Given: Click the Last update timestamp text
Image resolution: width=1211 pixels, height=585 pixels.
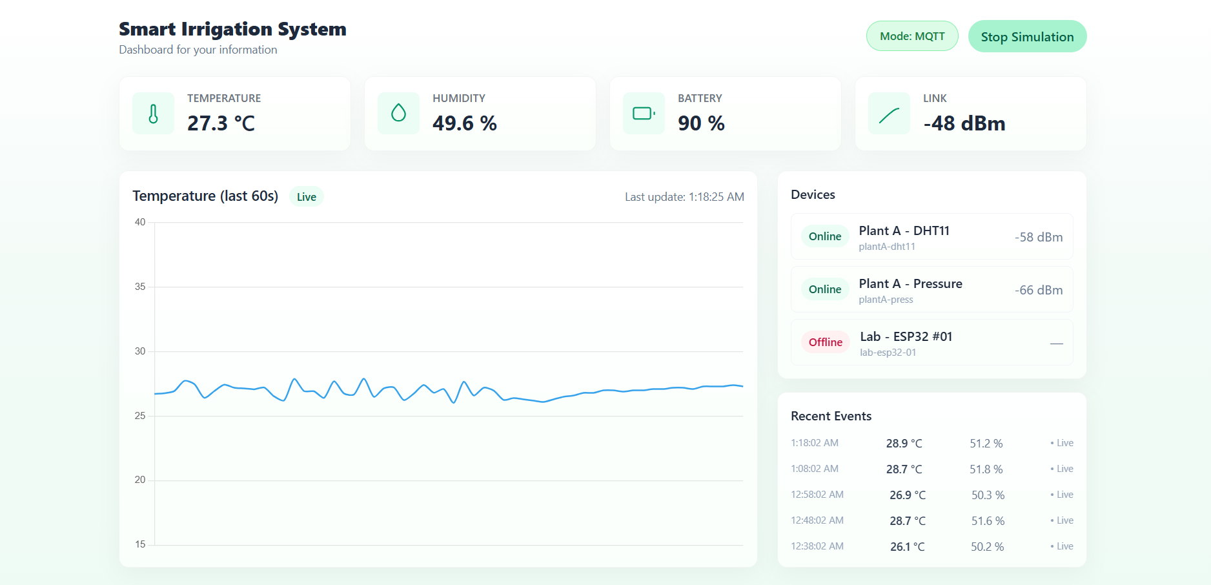Looking at the screenshot, I should click(684, 196).
